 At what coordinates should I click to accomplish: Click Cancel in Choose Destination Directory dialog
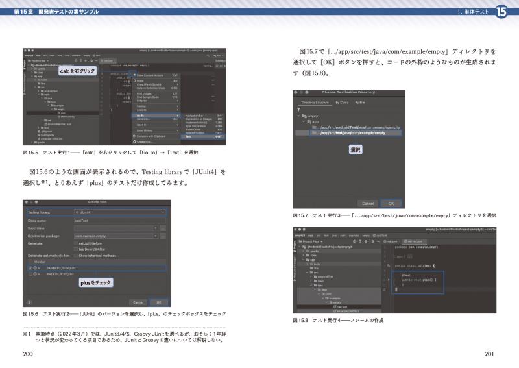(368, 204)
